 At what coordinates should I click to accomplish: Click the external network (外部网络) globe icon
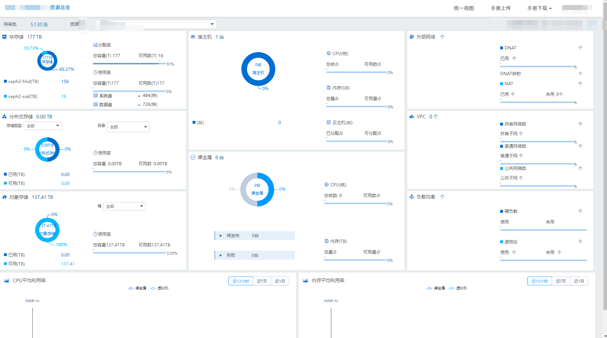412,37
